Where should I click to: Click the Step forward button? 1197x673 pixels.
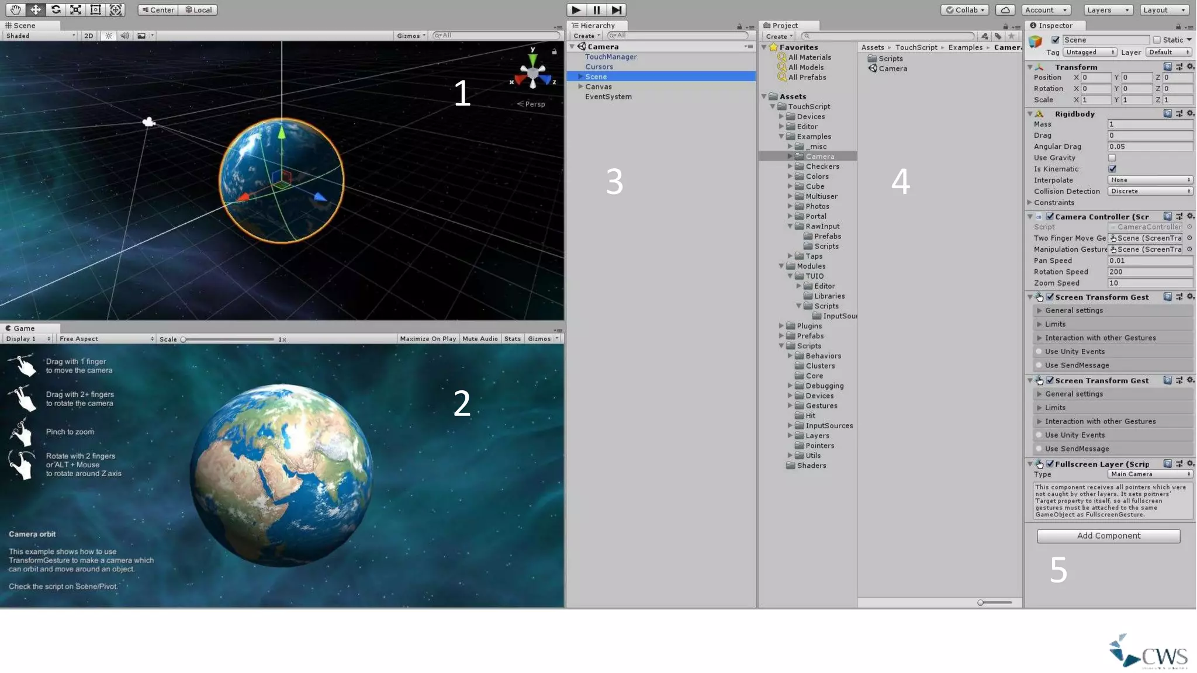pyautogui.click(x=617, y=10)
